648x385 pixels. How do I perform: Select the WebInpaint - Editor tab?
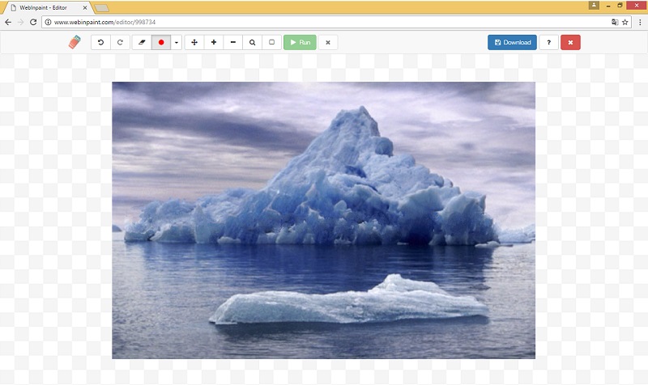(47, 7)
